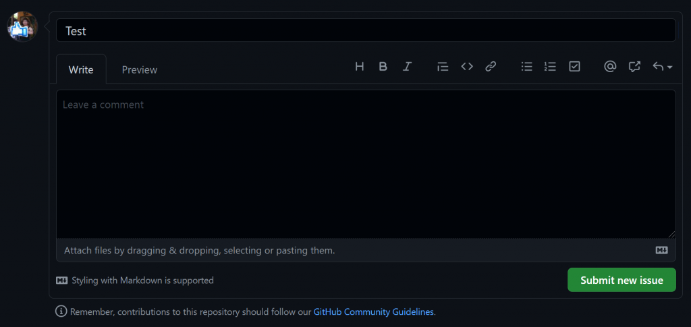The image size is (691, 327).
Task: Open the GitHub Community Guidelines link
Action: click(374, 312)
